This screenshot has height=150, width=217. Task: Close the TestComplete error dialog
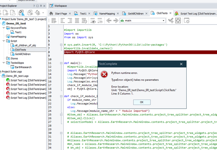181,64
